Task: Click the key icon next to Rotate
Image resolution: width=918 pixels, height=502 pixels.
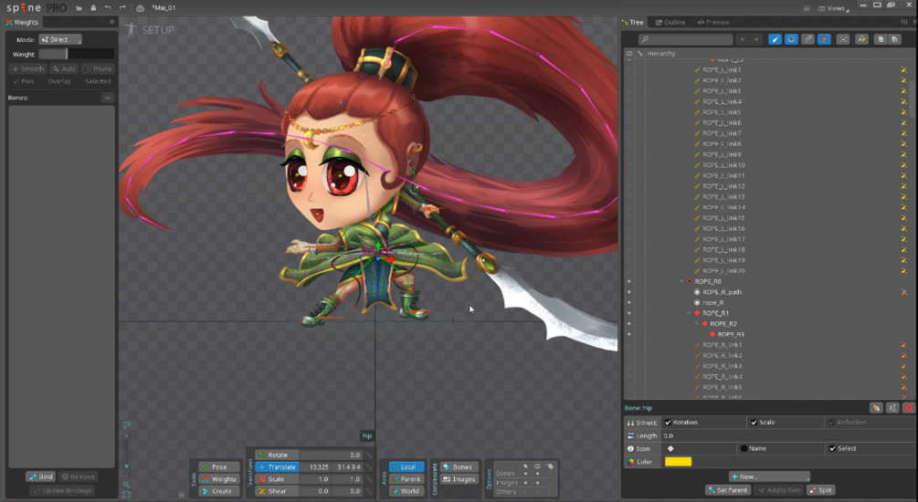Action: (369, 455)
